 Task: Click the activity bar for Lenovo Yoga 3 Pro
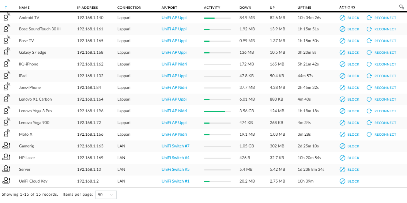[x=217, y=111]
